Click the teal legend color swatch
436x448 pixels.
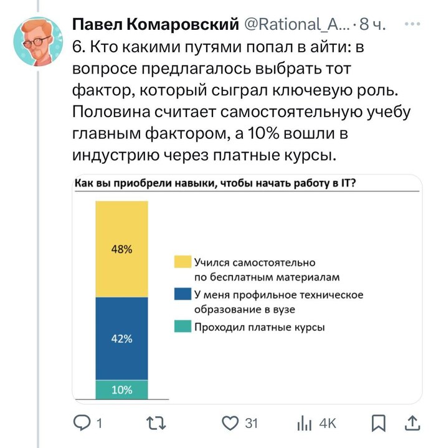(x=182, y=325)
